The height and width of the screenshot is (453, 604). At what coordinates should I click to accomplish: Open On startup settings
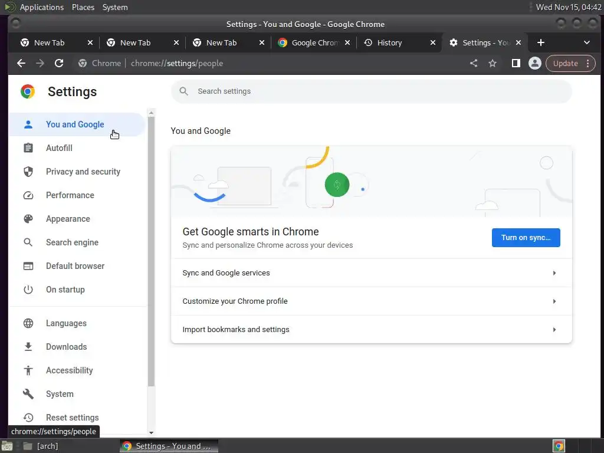tap(77, 289)
